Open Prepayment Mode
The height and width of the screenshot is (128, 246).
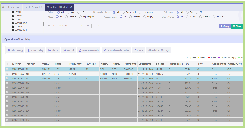[x=88, y=51]
